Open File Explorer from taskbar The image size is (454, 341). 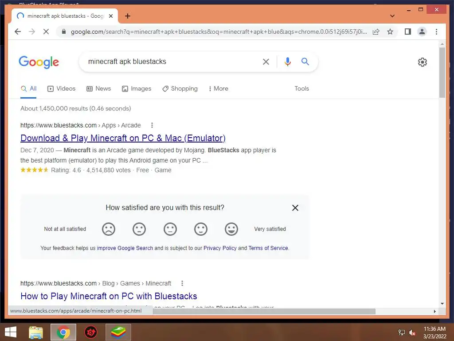point(36,332)
